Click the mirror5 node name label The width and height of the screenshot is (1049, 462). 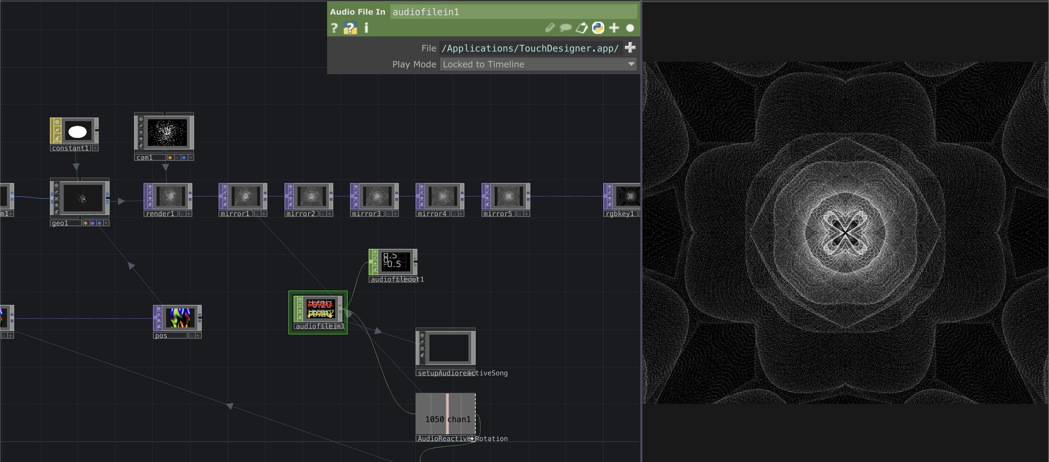[x=498, y=214]
